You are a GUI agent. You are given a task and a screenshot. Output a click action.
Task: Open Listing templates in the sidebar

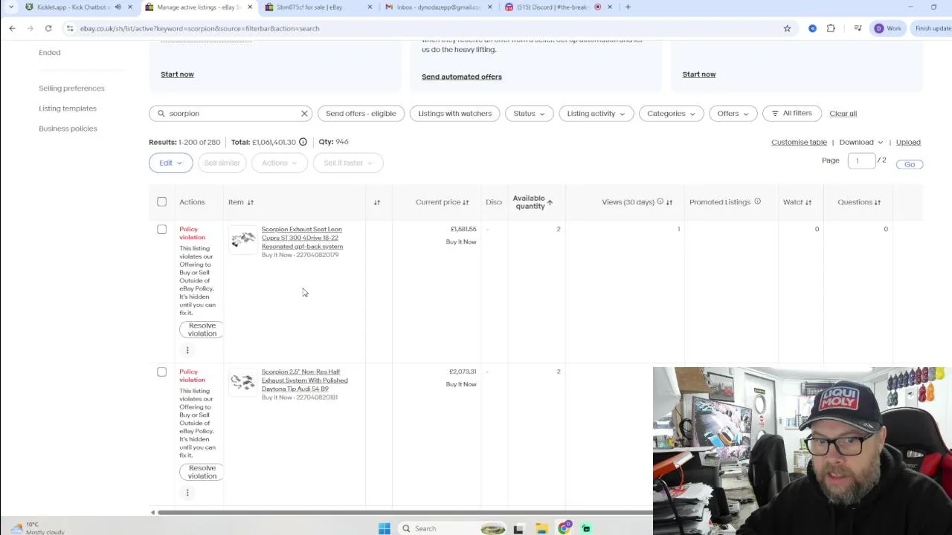tap(68, 108)
